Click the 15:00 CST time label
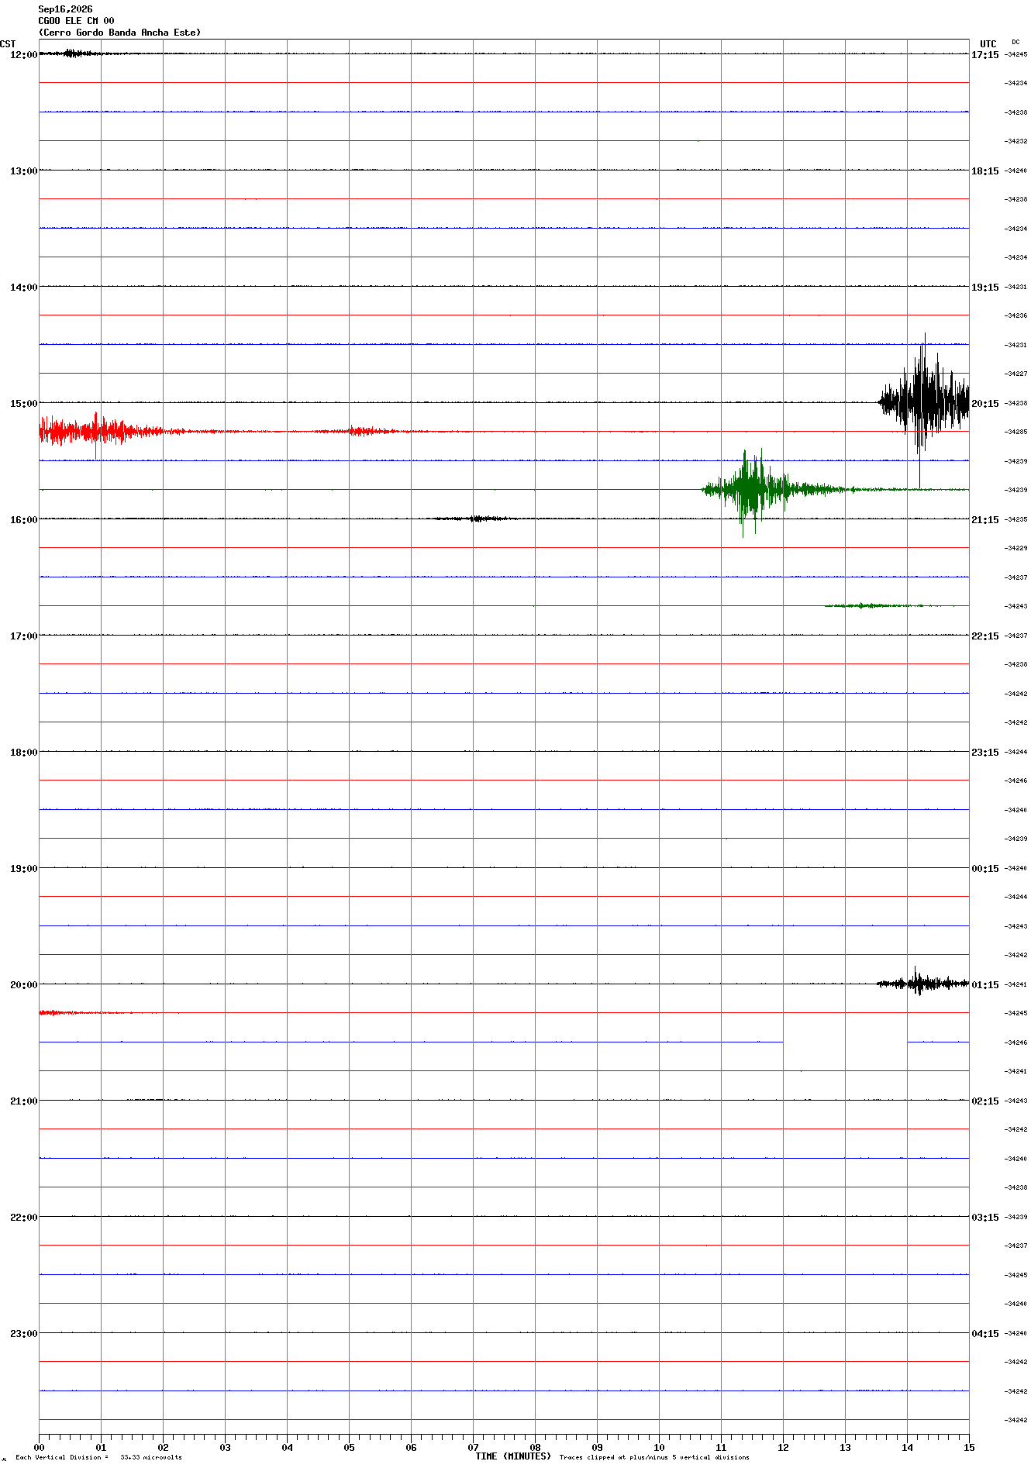Image resolution: width=1031 pixels, height=1468 pixels. coord(23,404)
